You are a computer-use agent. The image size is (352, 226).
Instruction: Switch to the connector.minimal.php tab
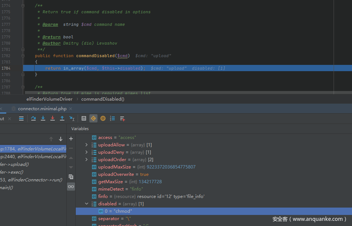point(42,109)
